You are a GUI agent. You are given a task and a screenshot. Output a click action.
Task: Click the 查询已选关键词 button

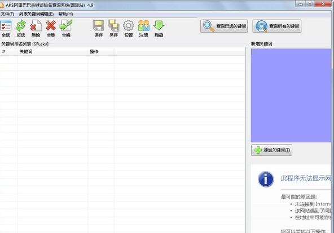point(224,26)
